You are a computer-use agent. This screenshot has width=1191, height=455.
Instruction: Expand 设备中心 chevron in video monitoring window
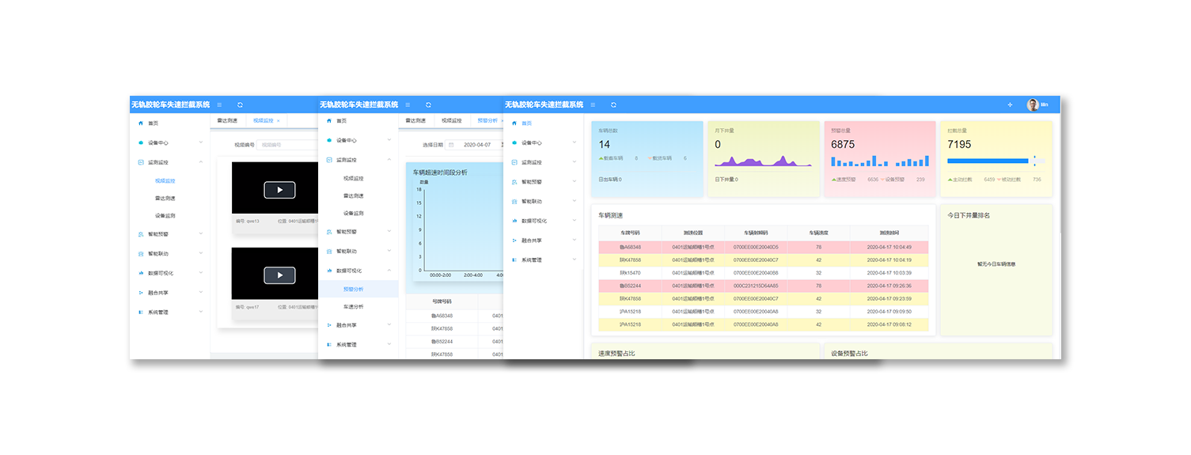click(x=201, y=142)
